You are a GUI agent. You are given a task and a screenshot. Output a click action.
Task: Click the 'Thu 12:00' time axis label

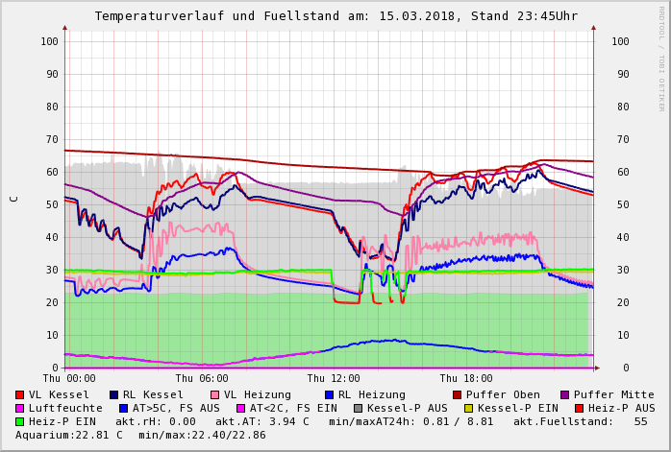pos(334,379)
